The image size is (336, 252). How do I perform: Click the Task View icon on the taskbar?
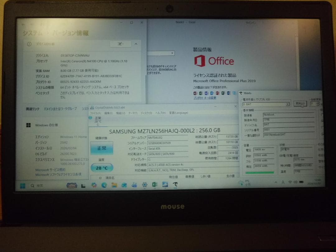click(83, 185)
